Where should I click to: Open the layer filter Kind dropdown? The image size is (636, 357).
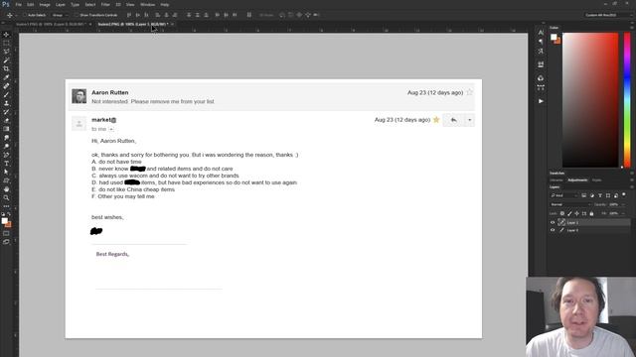tap(563, 195)
